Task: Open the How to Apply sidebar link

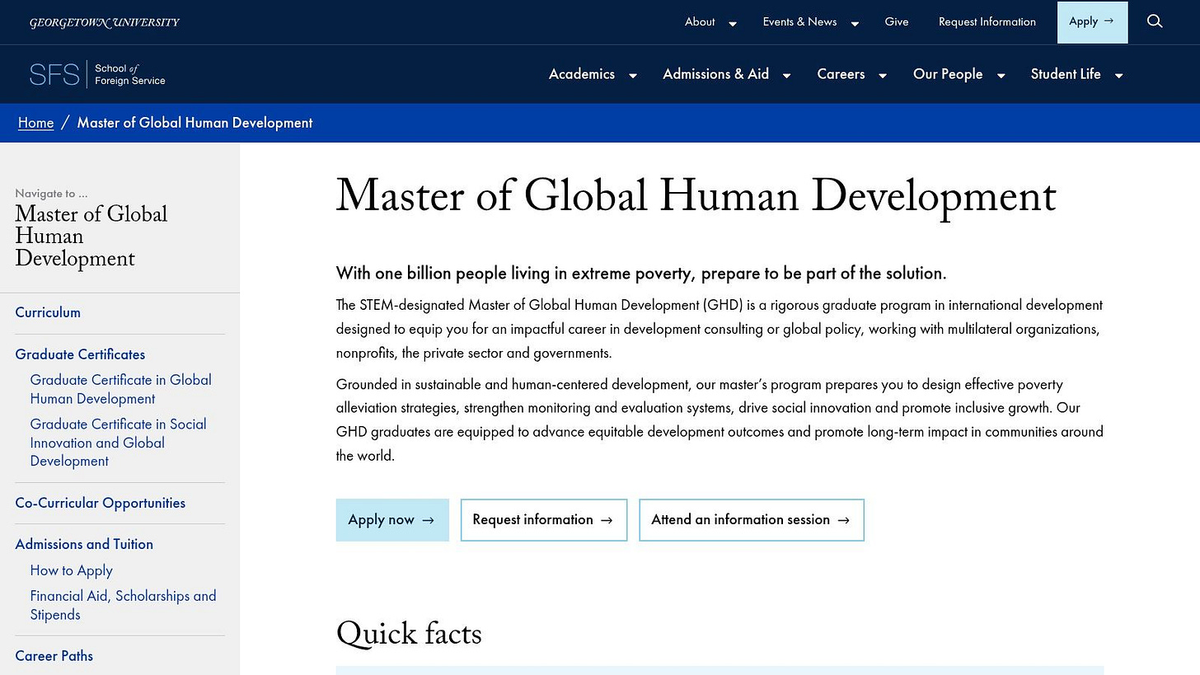Action: 71,570
